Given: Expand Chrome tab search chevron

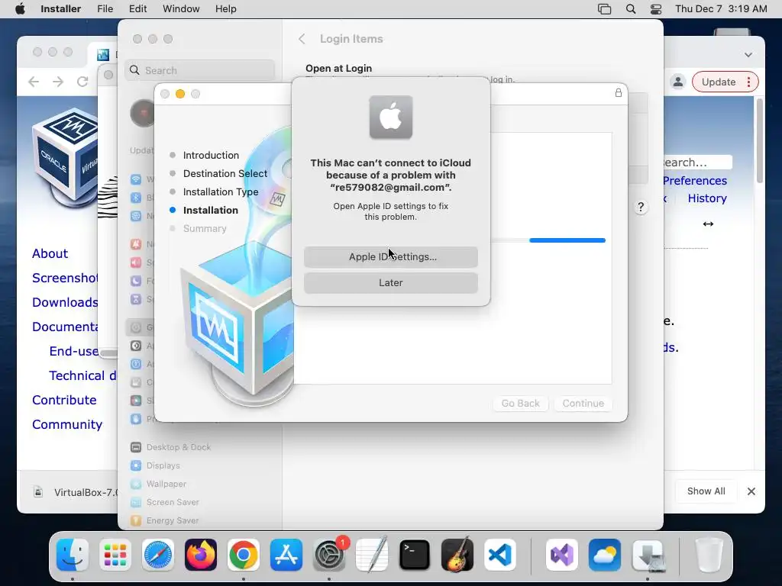Looking at the screenshot, I should [x=748, y=55].
